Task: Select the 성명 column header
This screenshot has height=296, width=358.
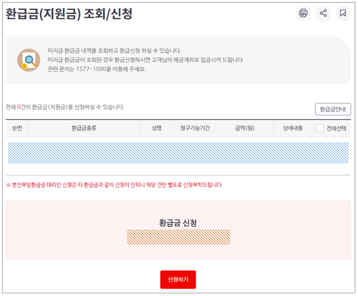Action: click(156, 128)
